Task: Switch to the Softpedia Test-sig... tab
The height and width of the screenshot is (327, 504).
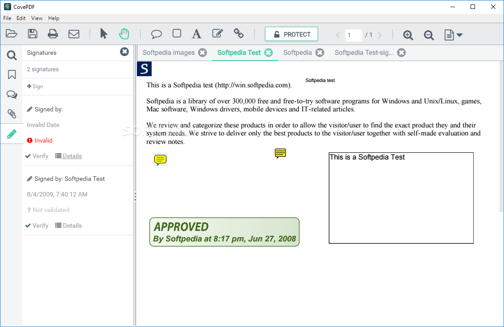Action: pos(364,53)
